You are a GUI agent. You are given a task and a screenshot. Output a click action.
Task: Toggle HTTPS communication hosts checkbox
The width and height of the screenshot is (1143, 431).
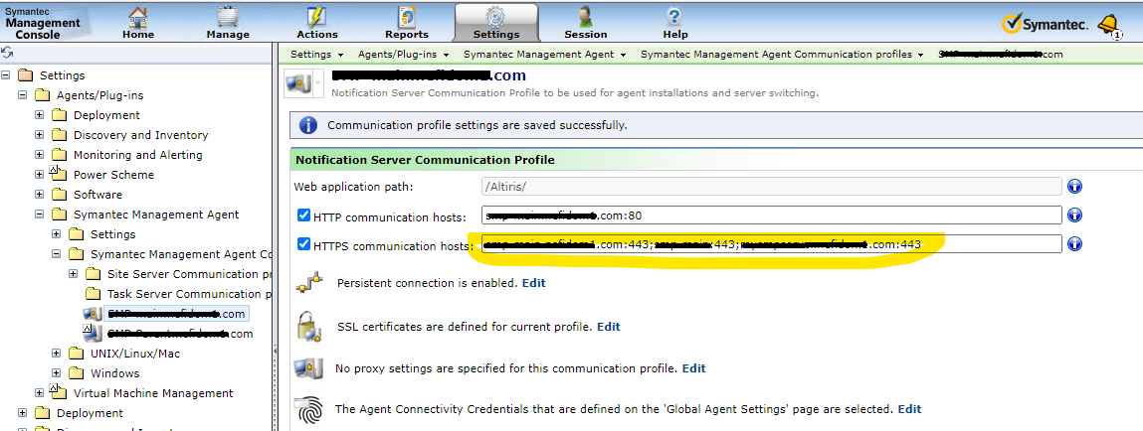click(x=303, y=244)
